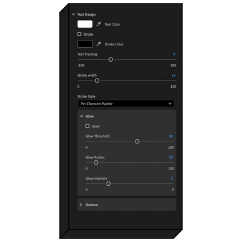242x242 pixels.
Task: Enable the Stroke checkbox
Action: [x=79, y=34]
